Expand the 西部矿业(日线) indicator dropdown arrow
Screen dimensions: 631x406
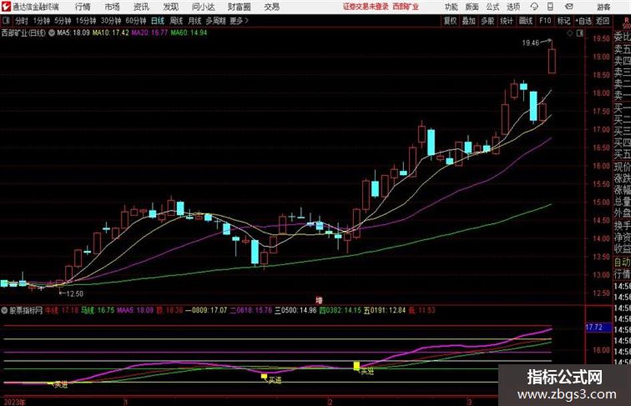pos(51,33)
